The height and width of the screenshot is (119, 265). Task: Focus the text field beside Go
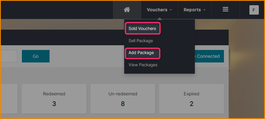click(x=8, y=56)
